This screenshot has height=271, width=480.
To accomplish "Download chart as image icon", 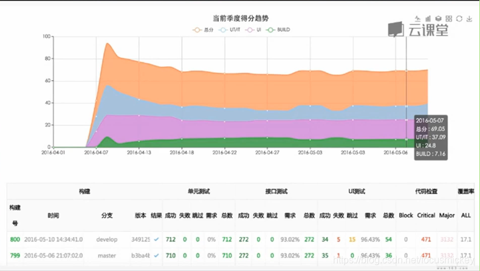I will tap(469, 19).
